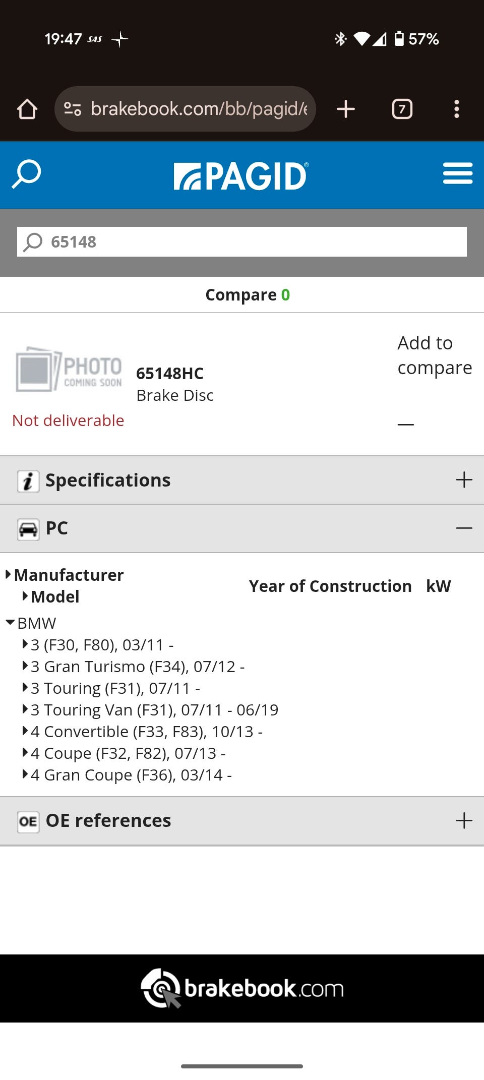Collapse the PC section
484x1080 pixels.
[464, 528]
